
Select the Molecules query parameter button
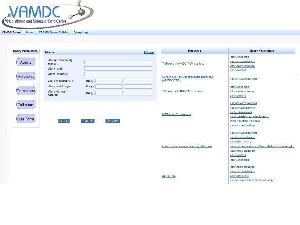pyautogui.click(x=26, y=76)
